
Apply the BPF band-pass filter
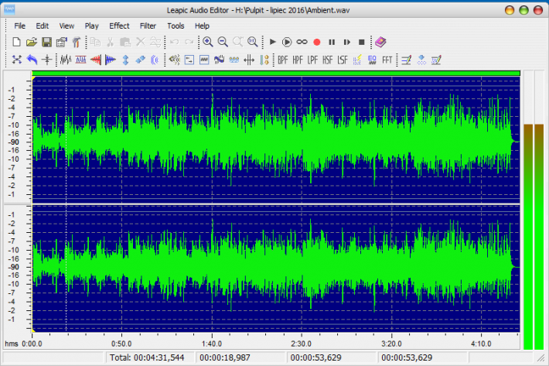[282, 60]
